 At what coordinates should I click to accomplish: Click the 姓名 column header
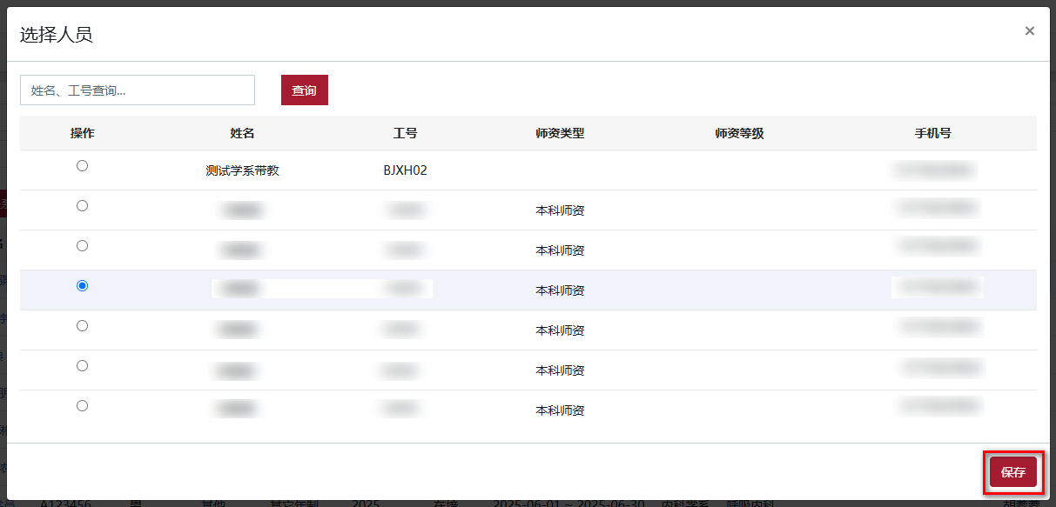(243, 133)
